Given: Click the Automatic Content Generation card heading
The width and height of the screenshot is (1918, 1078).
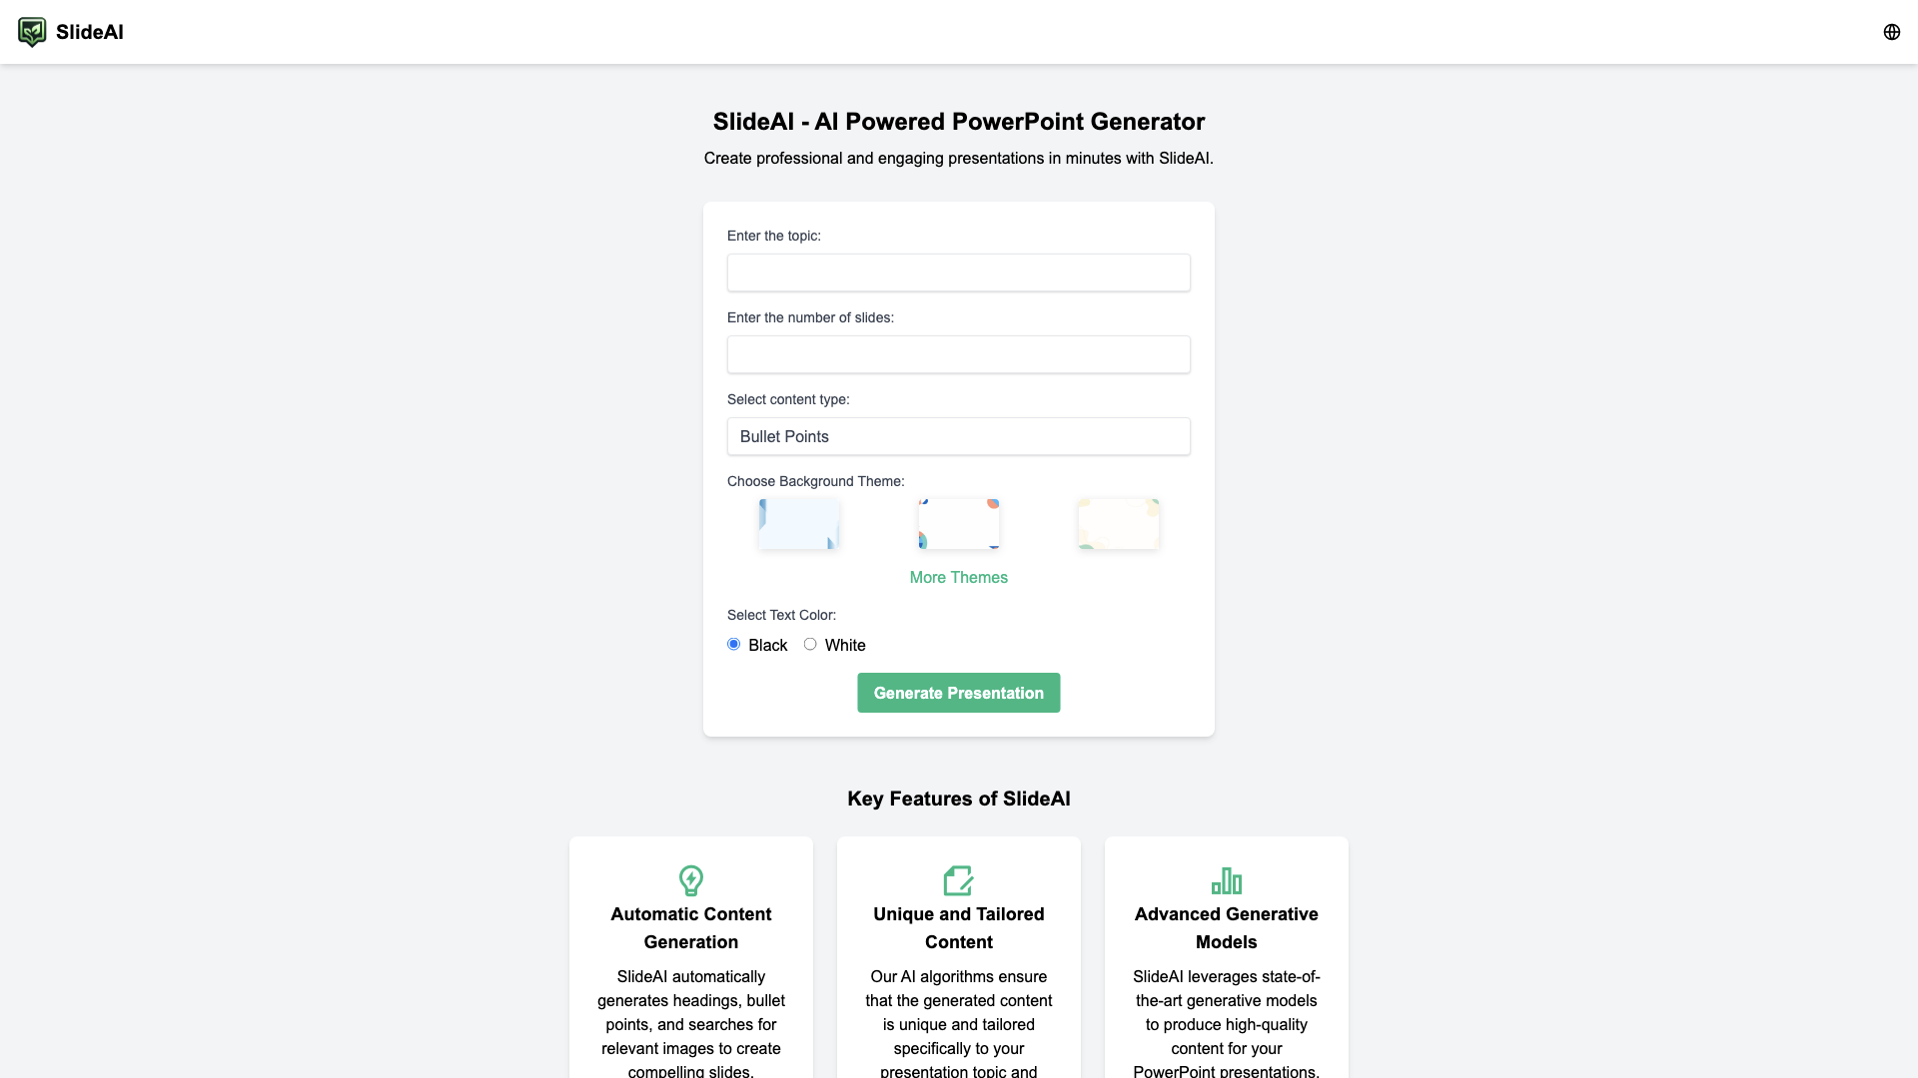Looking at the screenshot, I should (691, 928).
